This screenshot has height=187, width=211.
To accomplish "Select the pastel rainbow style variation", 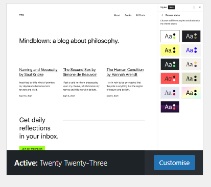I will (x=191, y=93).
